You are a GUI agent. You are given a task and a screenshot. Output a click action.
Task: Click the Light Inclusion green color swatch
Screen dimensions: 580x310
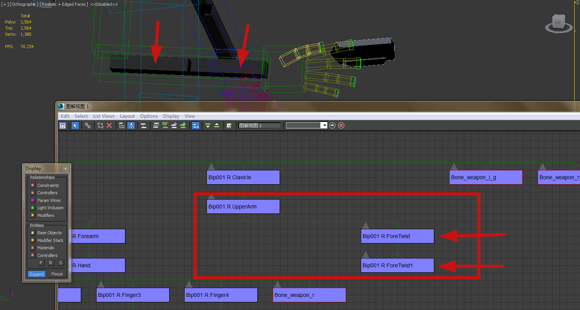(x=33, y=208)
